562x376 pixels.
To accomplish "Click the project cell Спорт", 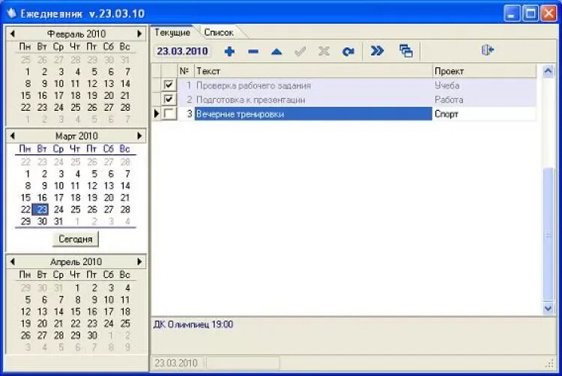I will tap(485, 114).
